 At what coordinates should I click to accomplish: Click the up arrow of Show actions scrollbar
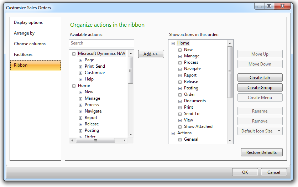click(x=230, y=43)
